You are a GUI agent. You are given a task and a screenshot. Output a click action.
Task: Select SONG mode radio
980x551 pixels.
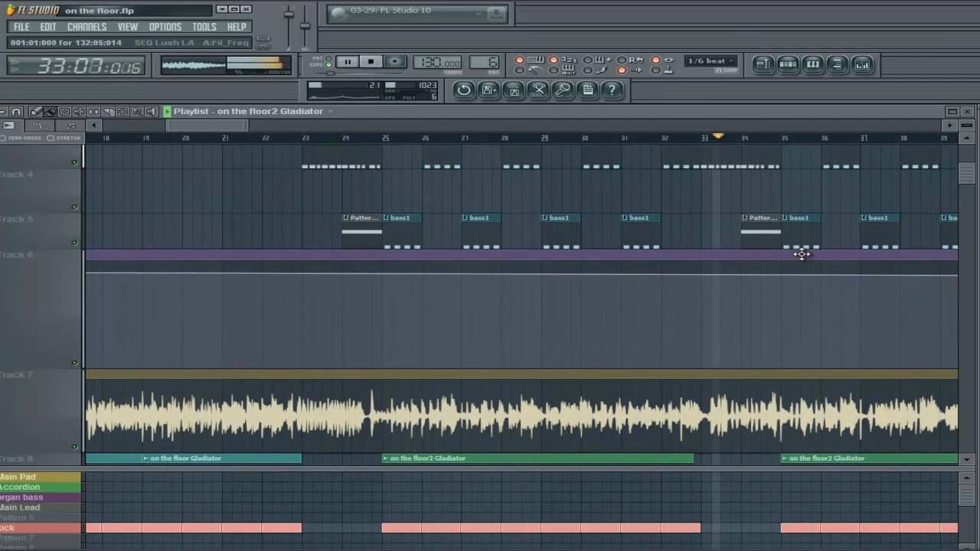tap(328, 65)
